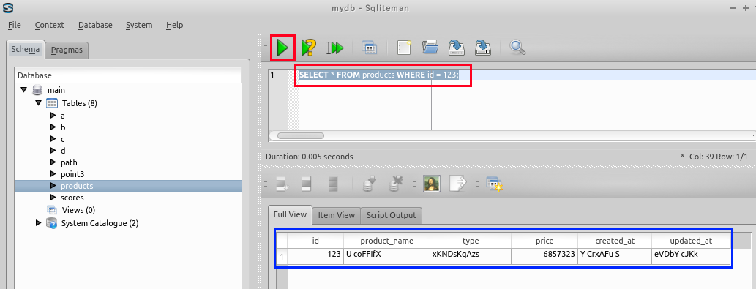Open the Script Output tab
Viewport: 756px width, 289px height.
(391, 215)
